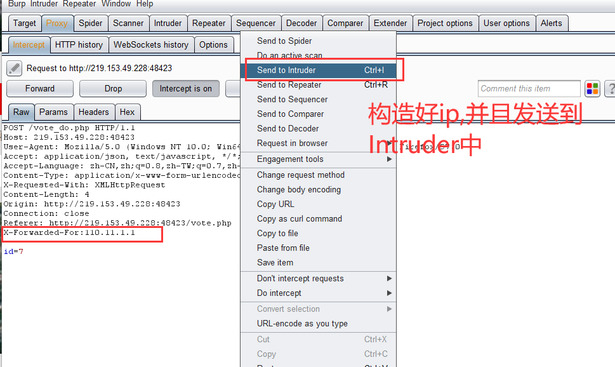Expand the Engagement tools submenu arrow

(x=389, y=159)
